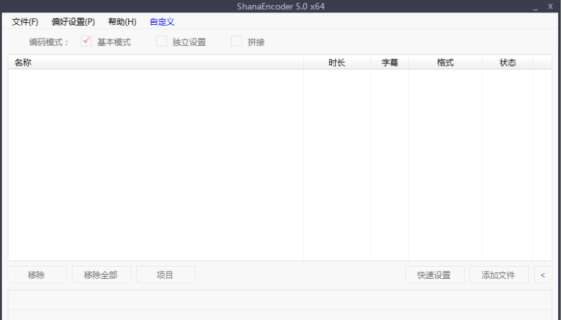
Task: Open the 自定义 menu
Action: (162, 22)
